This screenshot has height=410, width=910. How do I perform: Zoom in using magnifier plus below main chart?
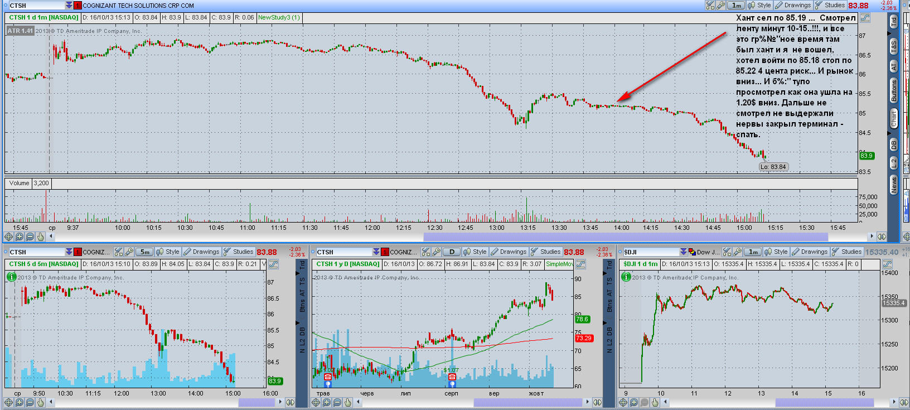click(x=20, y=237)
